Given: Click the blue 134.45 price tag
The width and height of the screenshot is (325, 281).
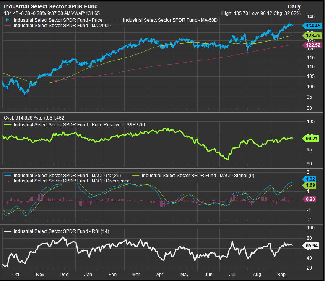Looking at the screenshot, I should (x=312, y=26).
